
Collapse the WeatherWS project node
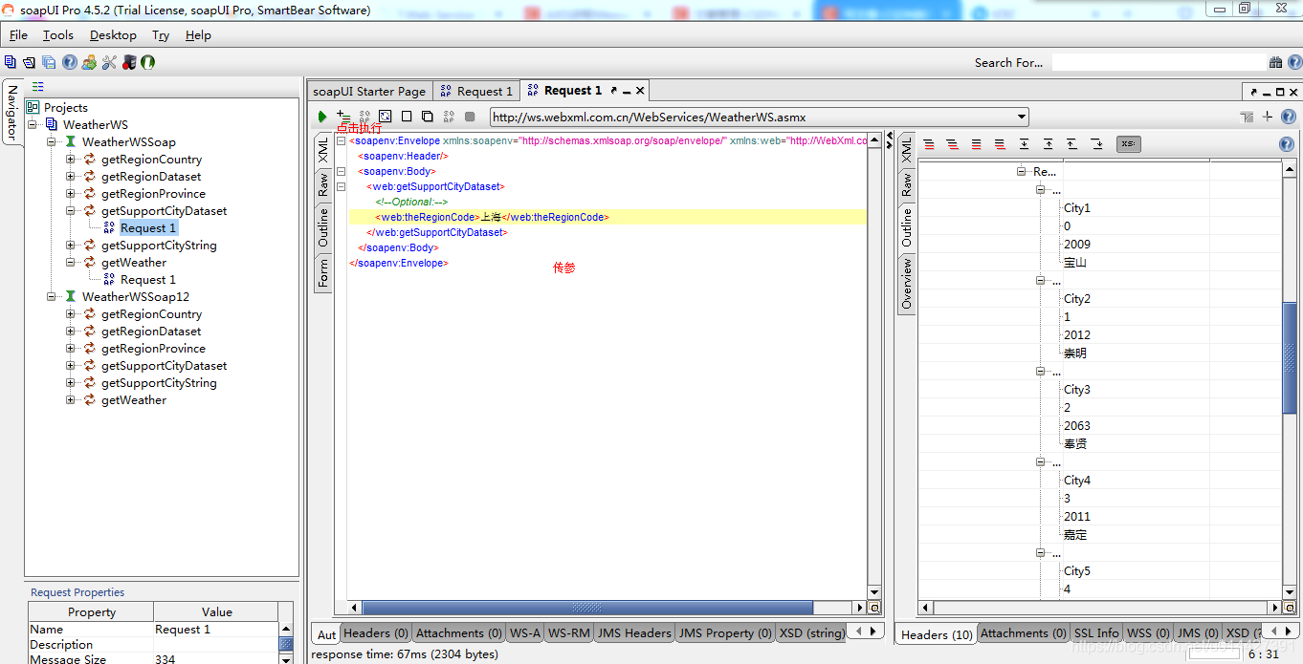click(33, 124)
